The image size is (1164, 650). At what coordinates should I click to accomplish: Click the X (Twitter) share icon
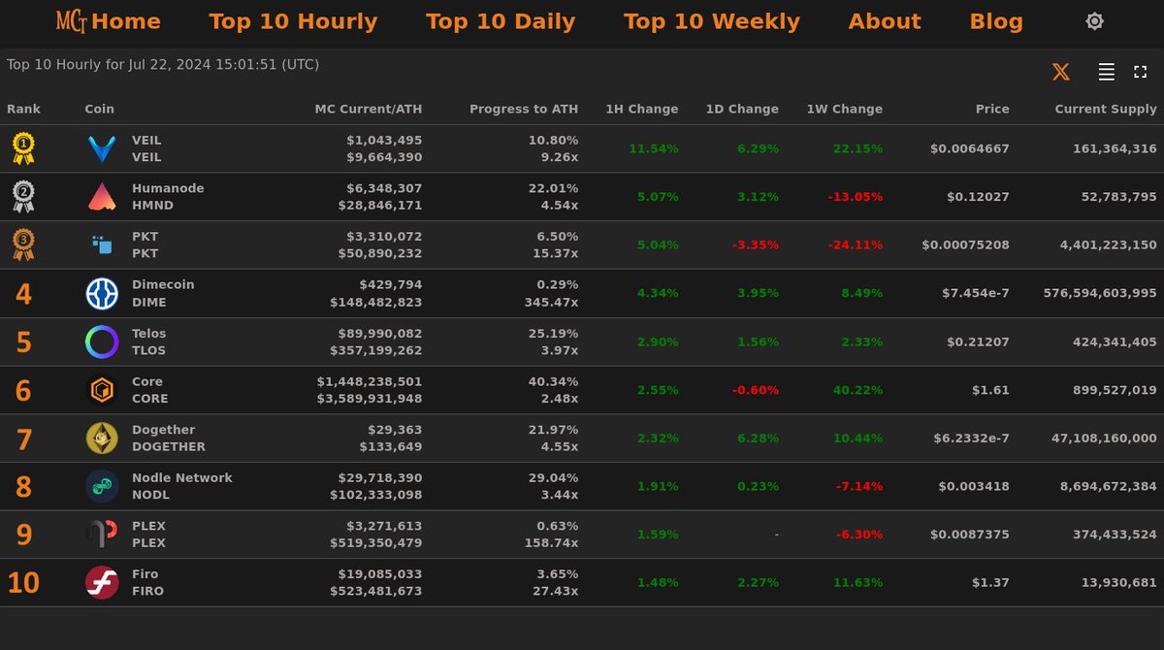(x=1061, y=72)
